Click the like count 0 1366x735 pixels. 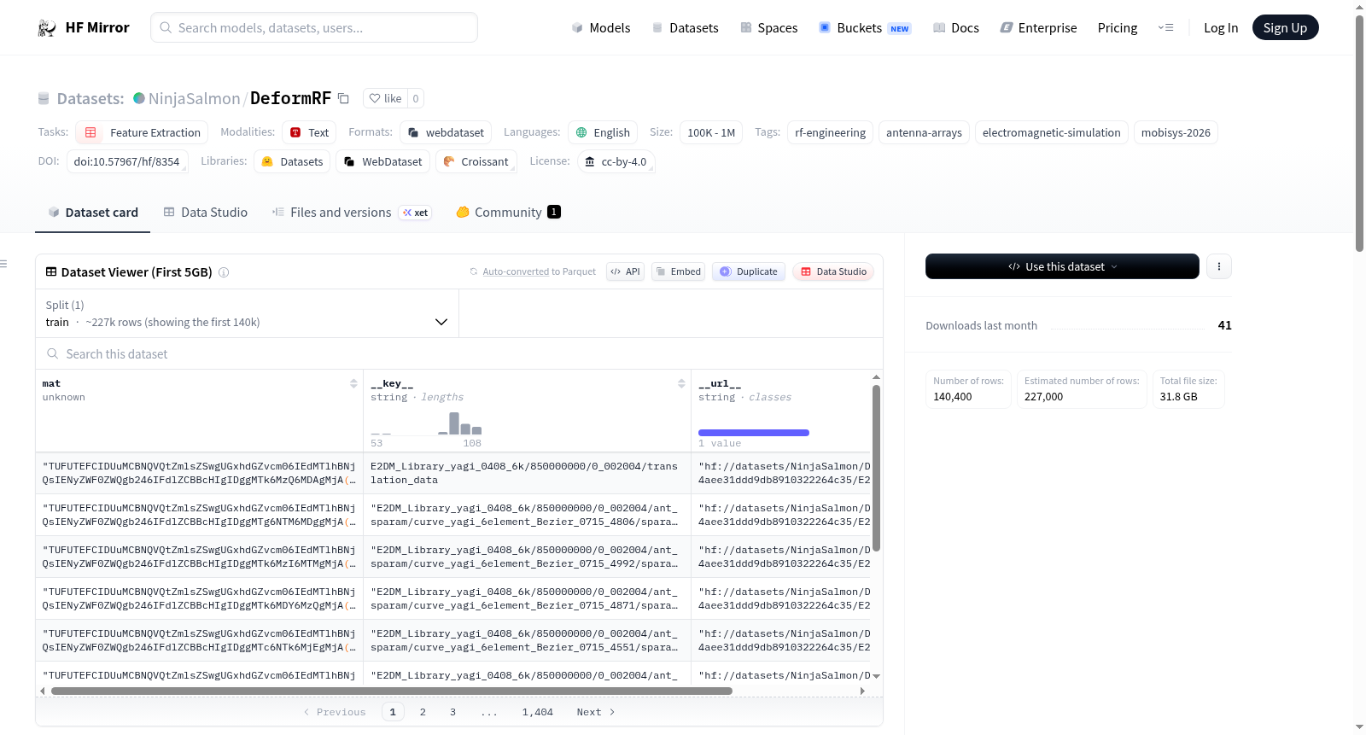coord(416,98)
